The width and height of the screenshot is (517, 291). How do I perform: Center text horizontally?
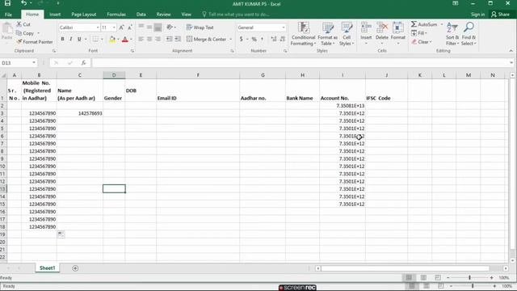coord(149,40)
